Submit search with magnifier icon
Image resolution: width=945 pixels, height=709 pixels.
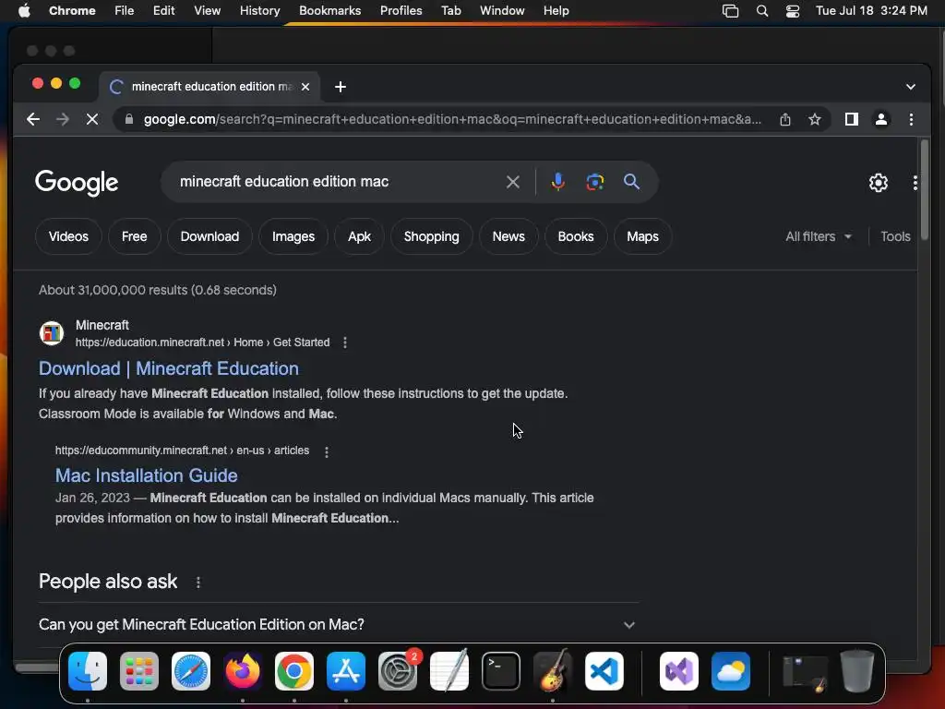631,182
